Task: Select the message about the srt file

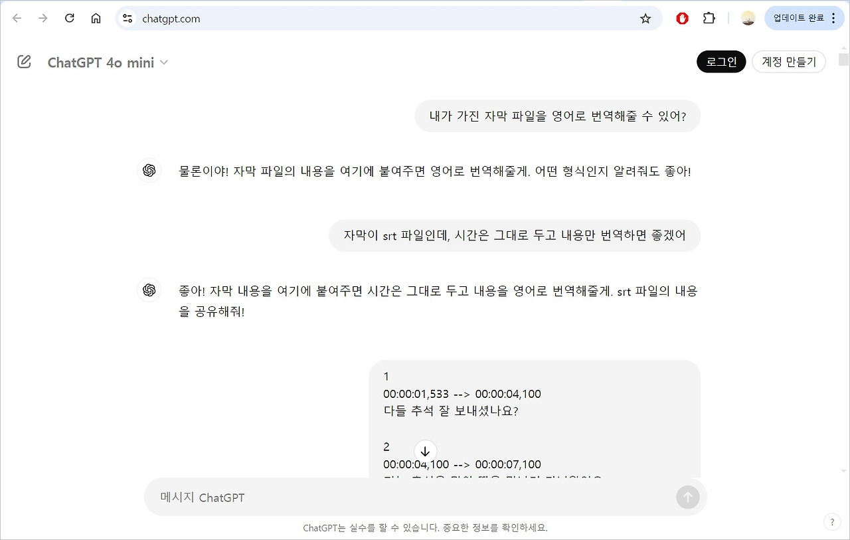Action: [515, 235]
